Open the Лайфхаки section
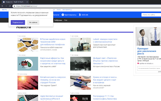 [58, 20]
